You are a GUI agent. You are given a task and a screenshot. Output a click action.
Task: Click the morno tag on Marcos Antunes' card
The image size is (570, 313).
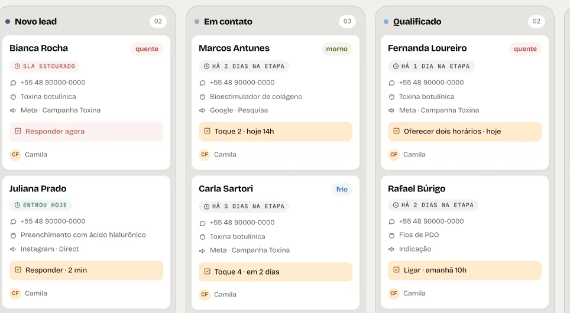pyautogui.click(x=336, y=48)
